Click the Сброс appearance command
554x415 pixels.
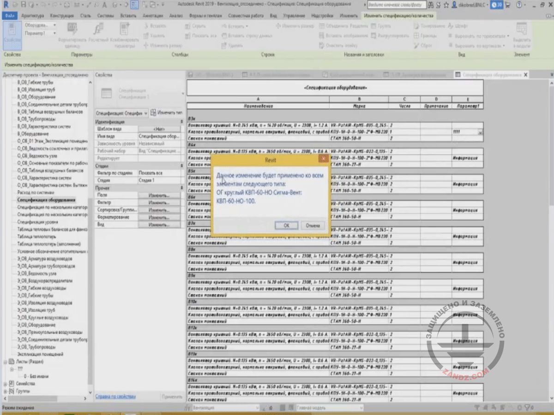[423, 45]
